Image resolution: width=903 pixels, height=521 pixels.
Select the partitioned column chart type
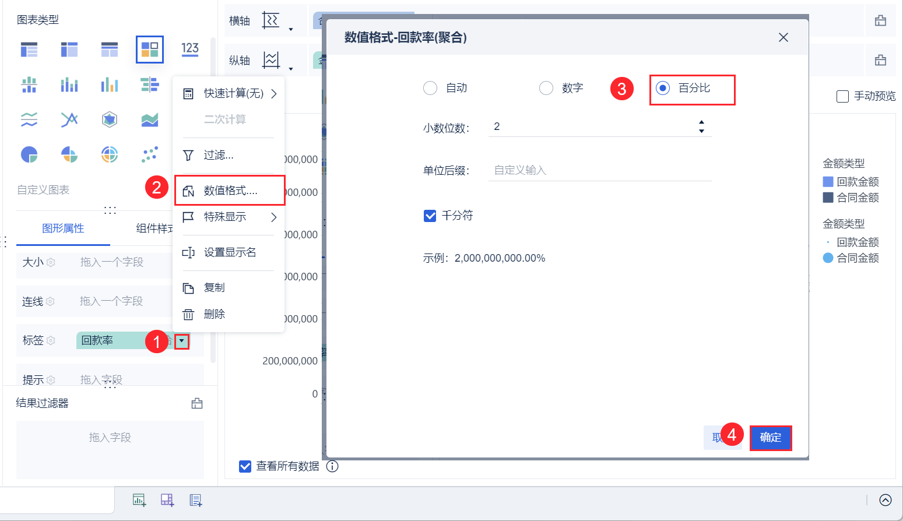click(x=29, y=85)
